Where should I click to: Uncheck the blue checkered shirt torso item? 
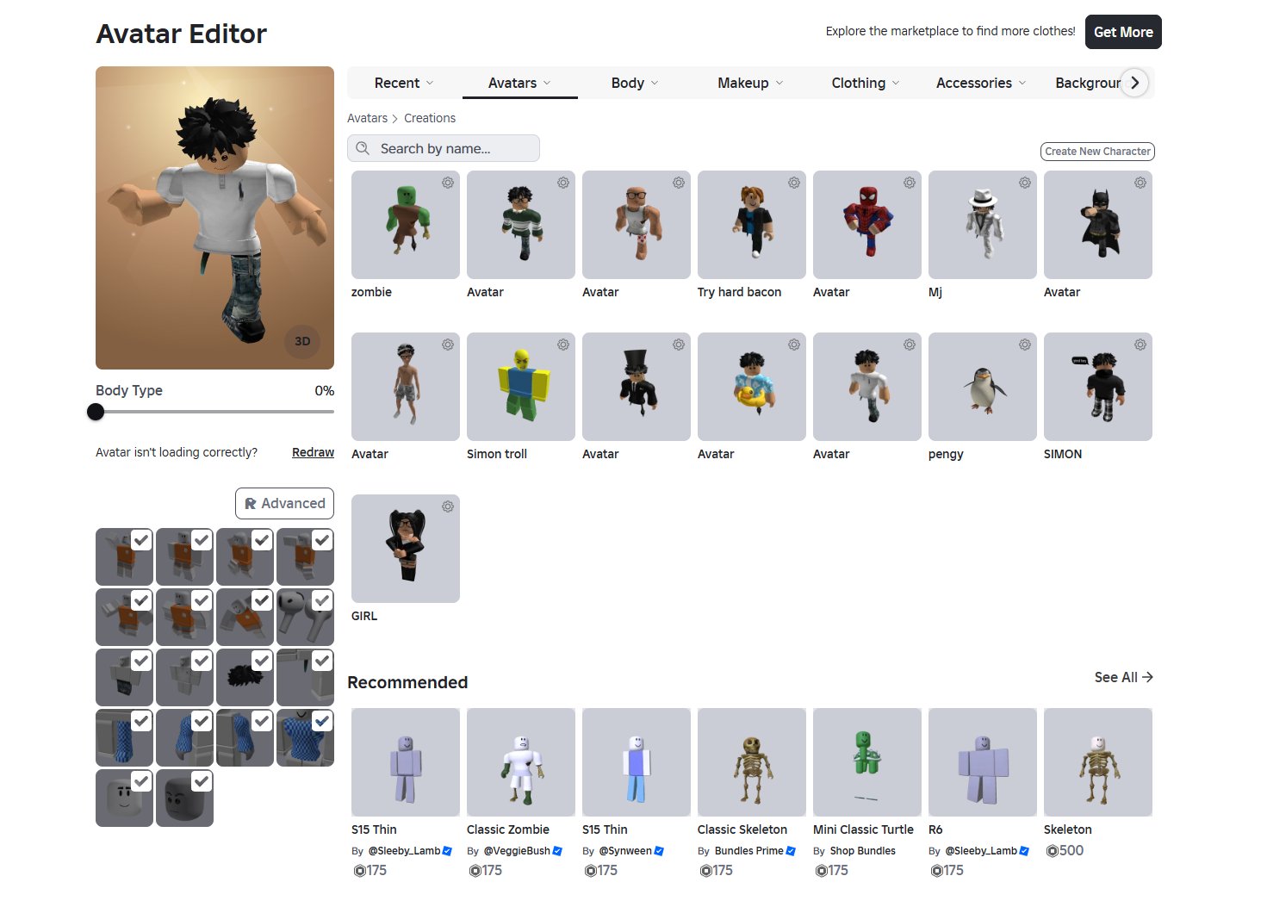pyautogui.click(x=322, y=721)
